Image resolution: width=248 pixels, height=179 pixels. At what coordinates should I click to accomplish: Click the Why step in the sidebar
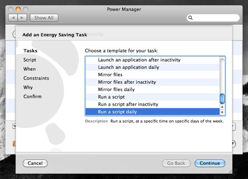28,87
